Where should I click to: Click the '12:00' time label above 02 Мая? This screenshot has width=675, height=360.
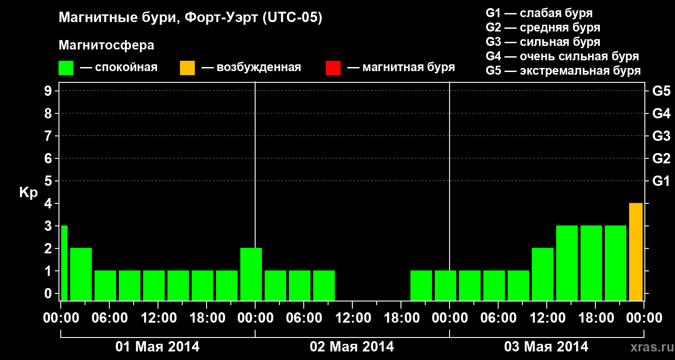point(354,318)
